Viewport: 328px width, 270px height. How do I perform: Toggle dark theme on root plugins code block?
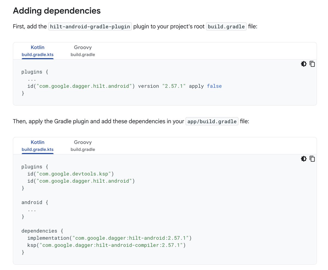tap(304, 64)
